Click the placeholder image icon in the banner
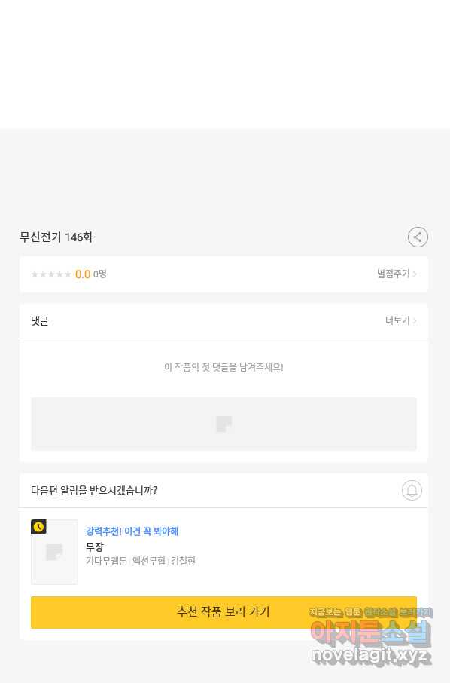Screen dimensions: 450x683 [x=223, y=424]
